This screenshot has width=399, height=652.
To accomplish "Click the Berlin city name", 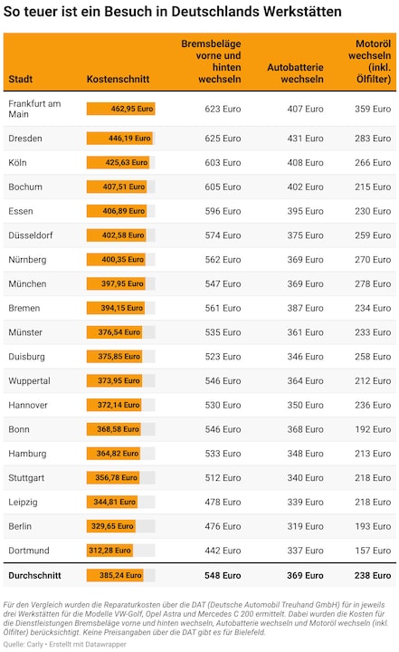I will coord(20,526).
